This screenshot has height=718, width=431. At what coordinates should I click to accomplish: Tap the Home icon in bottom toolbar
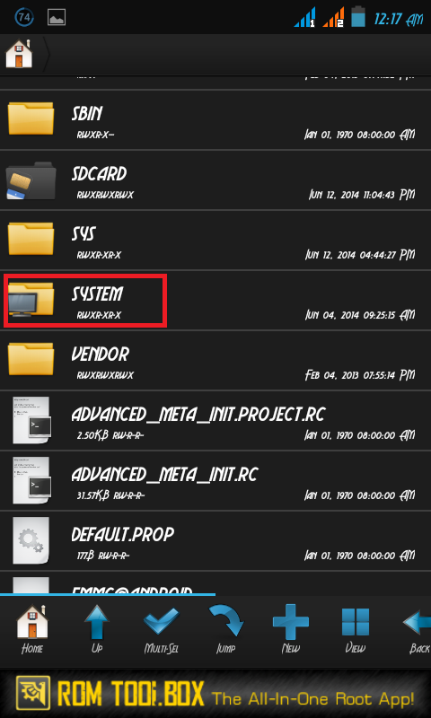32,629
